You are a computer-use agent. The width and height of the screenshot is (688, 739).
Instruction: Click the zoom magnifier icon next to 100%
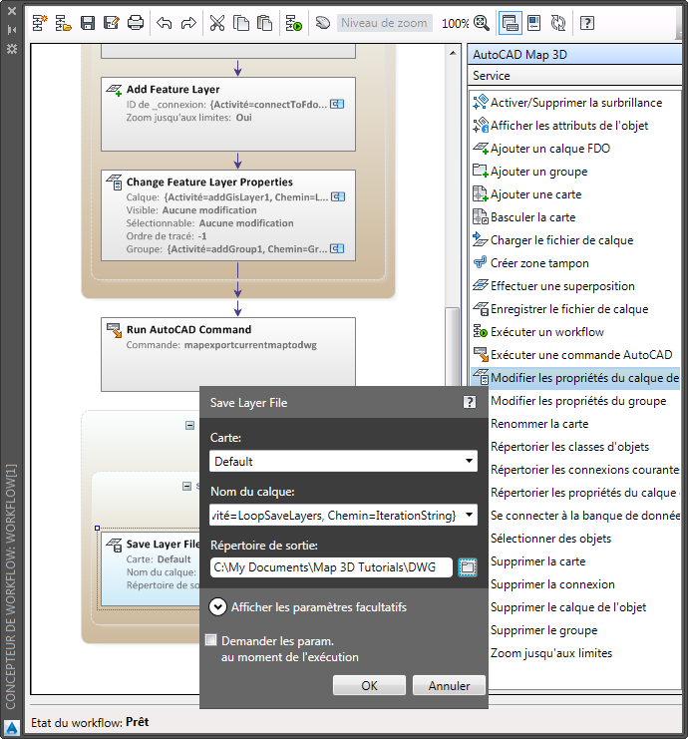pos(482,23)
